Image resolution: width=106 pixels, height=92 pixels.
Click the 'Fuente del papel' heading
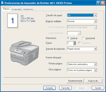coord(53,57)
